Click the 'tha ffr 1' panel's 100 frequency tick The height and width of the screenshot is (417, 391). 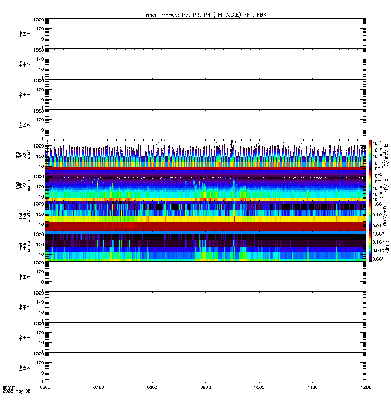(40, 29)
